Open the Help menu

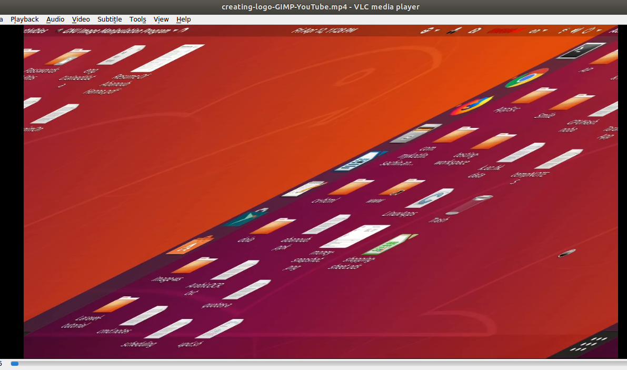click(x=184, y=19)
